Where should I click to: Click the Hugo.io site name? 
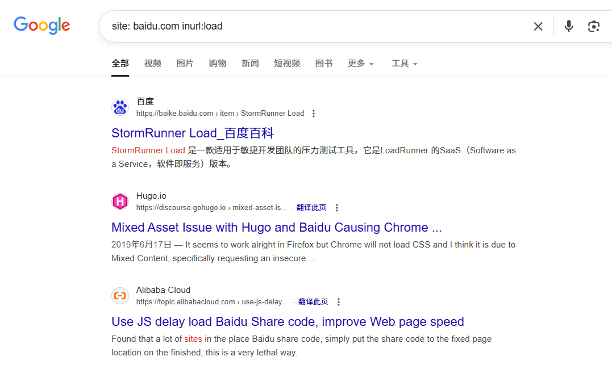[x=151, y=196]
